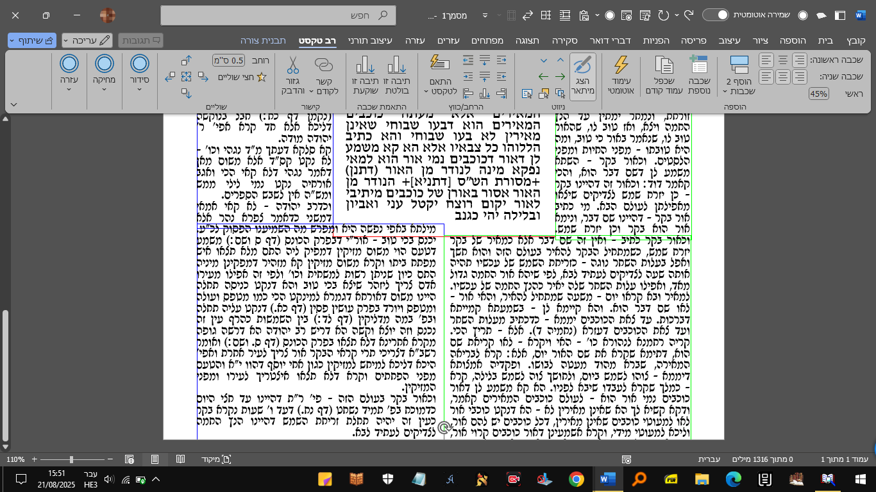Switch to read mode view icon
Viewport: 876px width, 492px height.
(x=180, y=459)
